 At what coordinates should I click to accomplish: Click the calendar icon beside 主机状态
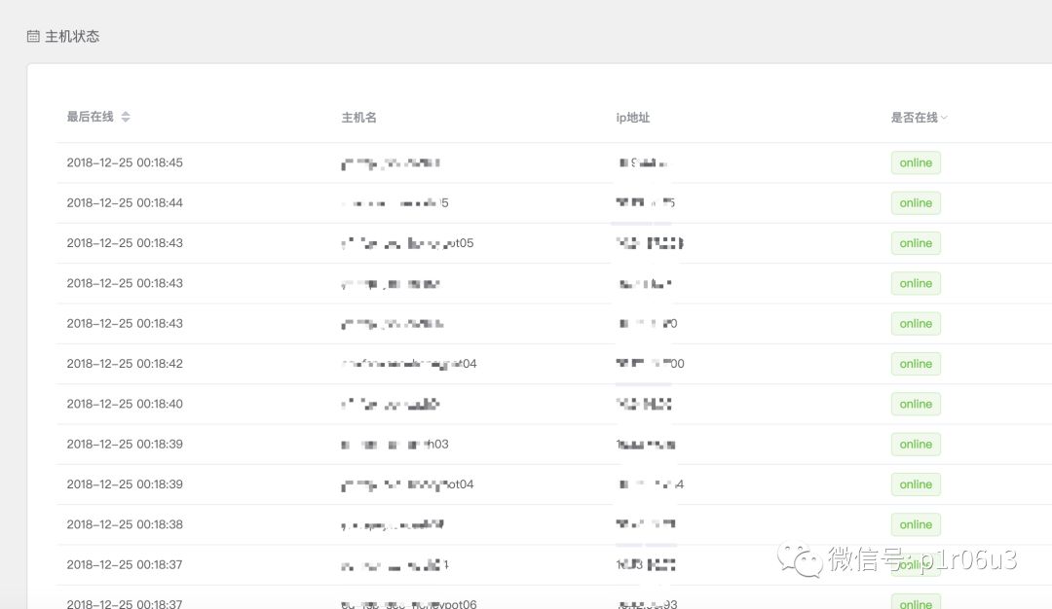click(33, 37)
